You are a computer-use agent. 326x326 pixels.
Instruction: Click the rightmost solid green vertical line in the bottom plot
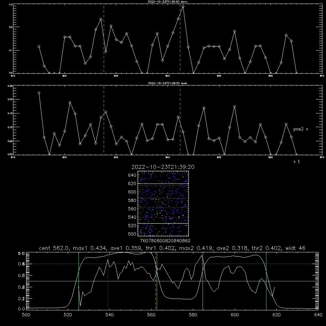click(266, 281)
